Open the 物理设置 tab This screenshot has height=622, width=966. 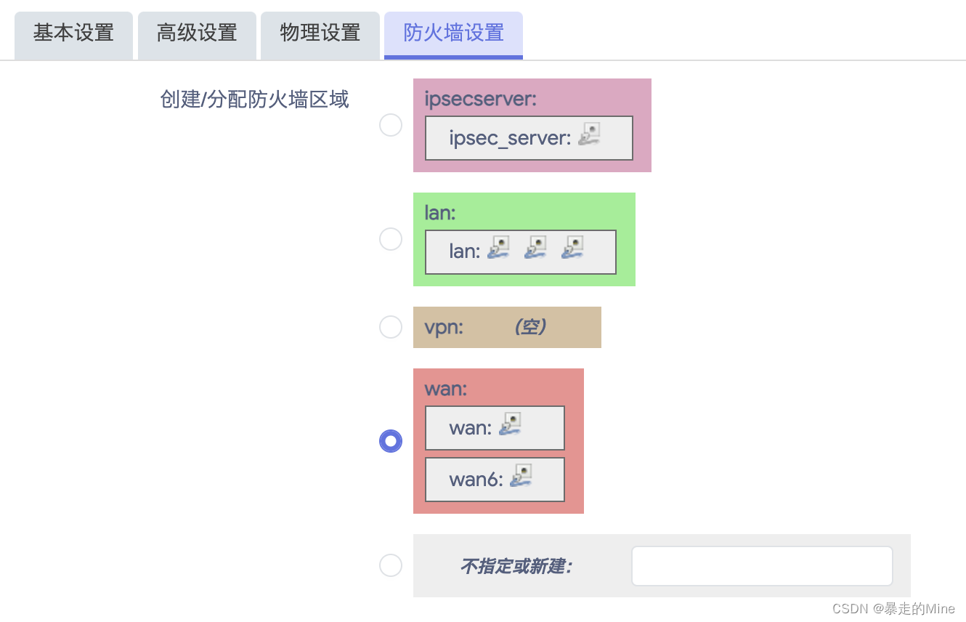tap(320, 35)
